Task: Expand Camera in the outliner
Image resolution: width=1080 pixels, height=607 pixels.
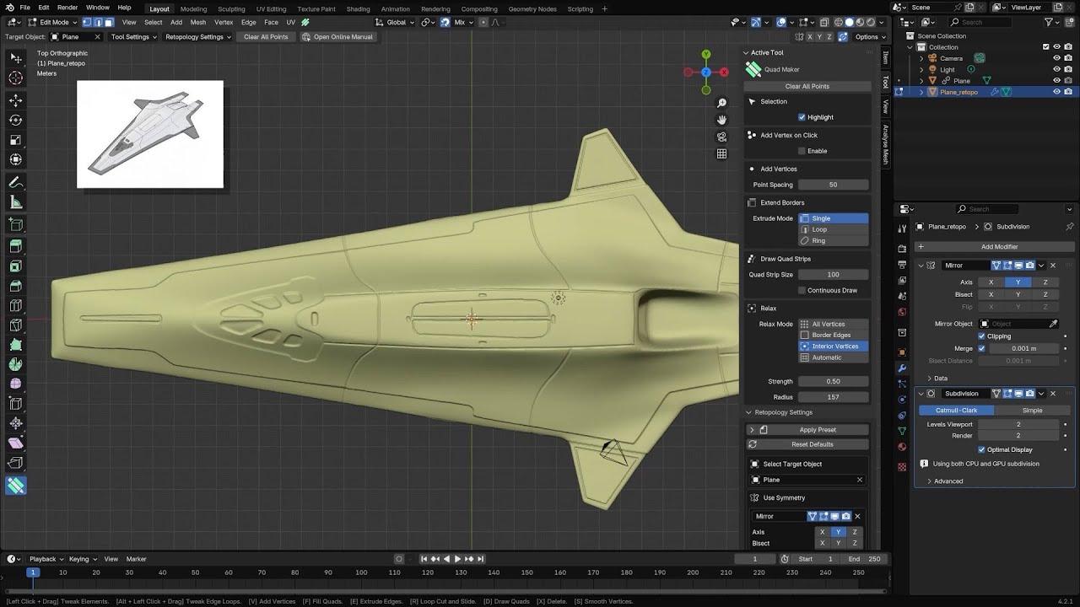Action: [x=922, y=58]
